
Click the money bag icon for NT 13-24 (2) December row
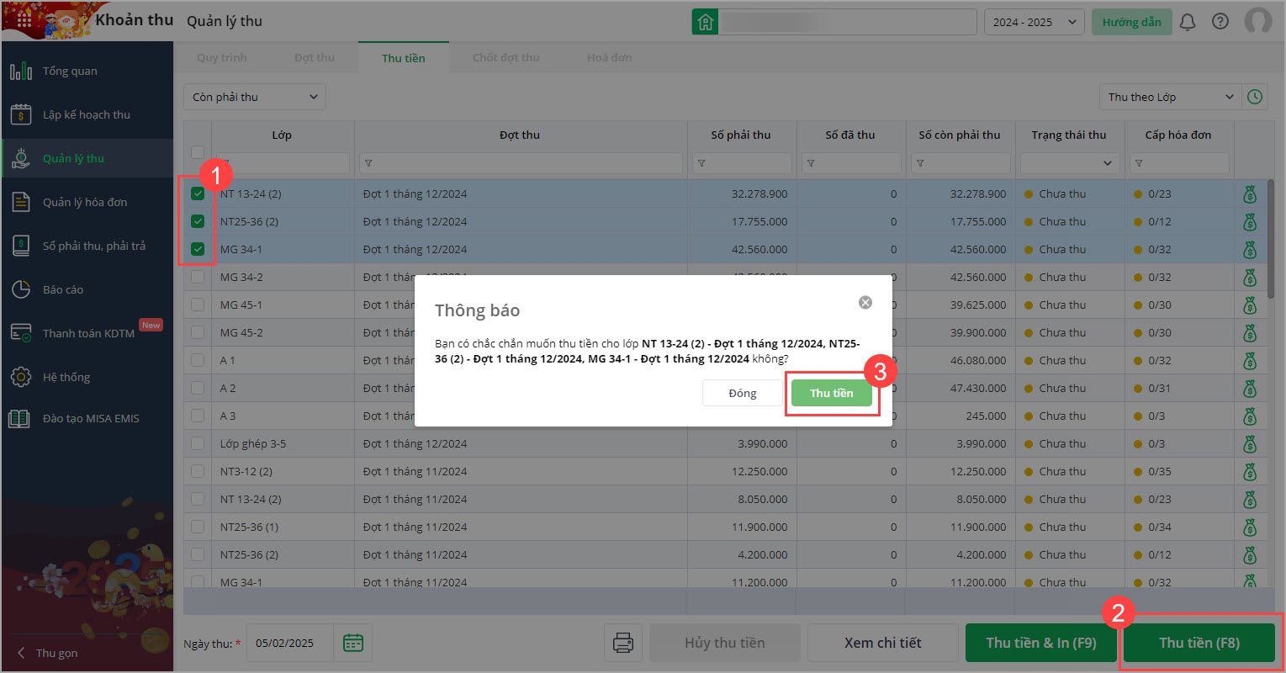pyautogui.click(x=1250, y=194)
